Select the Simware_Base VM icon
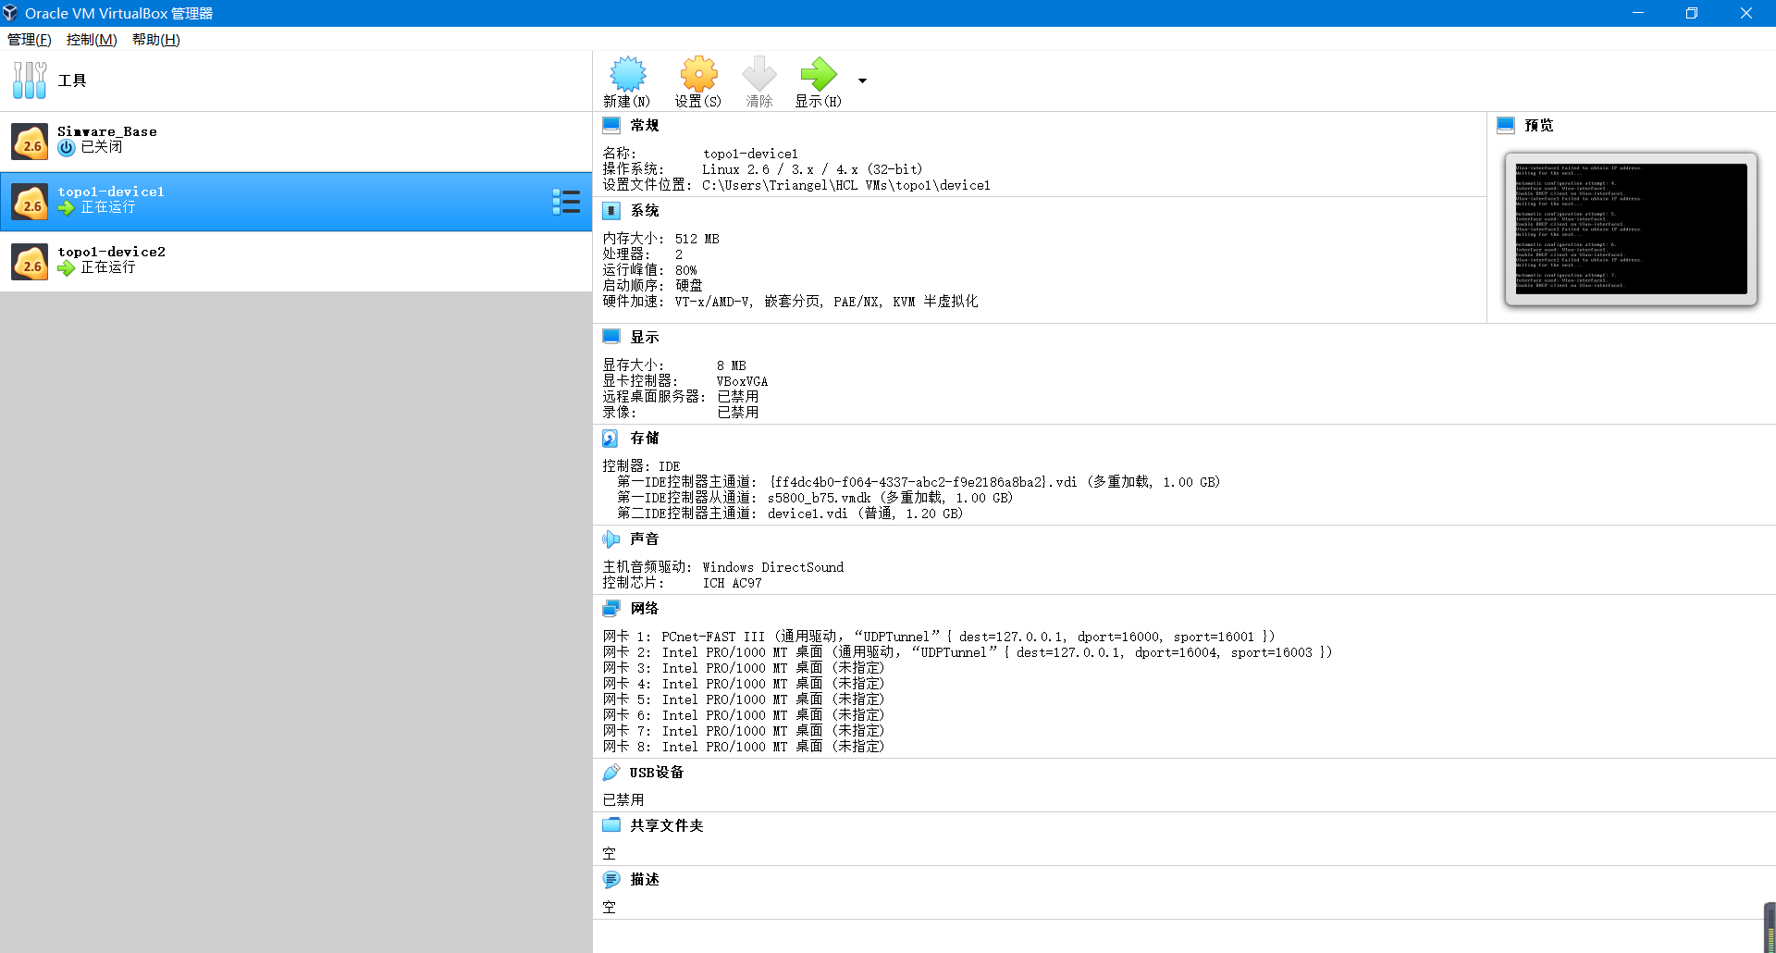The width and height of the screenshot is (1776, 953). (x=30, y=142)
